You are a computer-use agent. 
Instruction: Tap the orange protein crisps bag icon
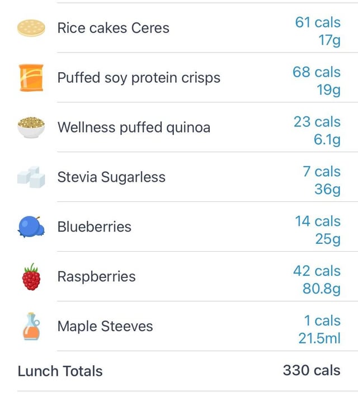point(31,78)
